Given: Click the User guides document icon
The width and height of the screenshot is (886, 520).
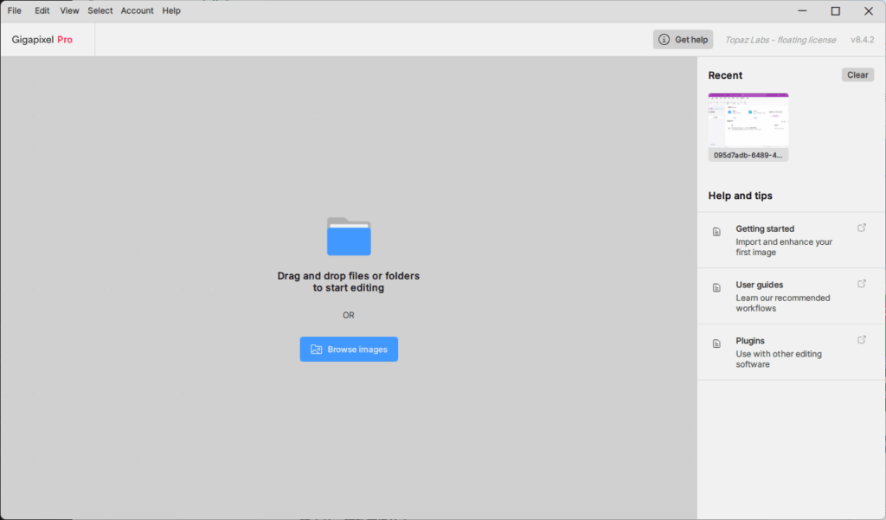Looking at the screenshot, I should (716, 287).
